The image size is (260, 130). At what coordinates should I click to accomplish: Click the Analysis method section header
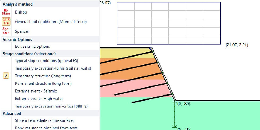click(50, 4)
